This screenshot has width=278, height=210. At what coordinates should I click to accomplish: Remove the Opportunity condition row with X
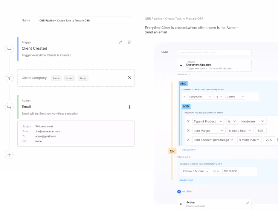pyautogui.click(x=185, y=97)
